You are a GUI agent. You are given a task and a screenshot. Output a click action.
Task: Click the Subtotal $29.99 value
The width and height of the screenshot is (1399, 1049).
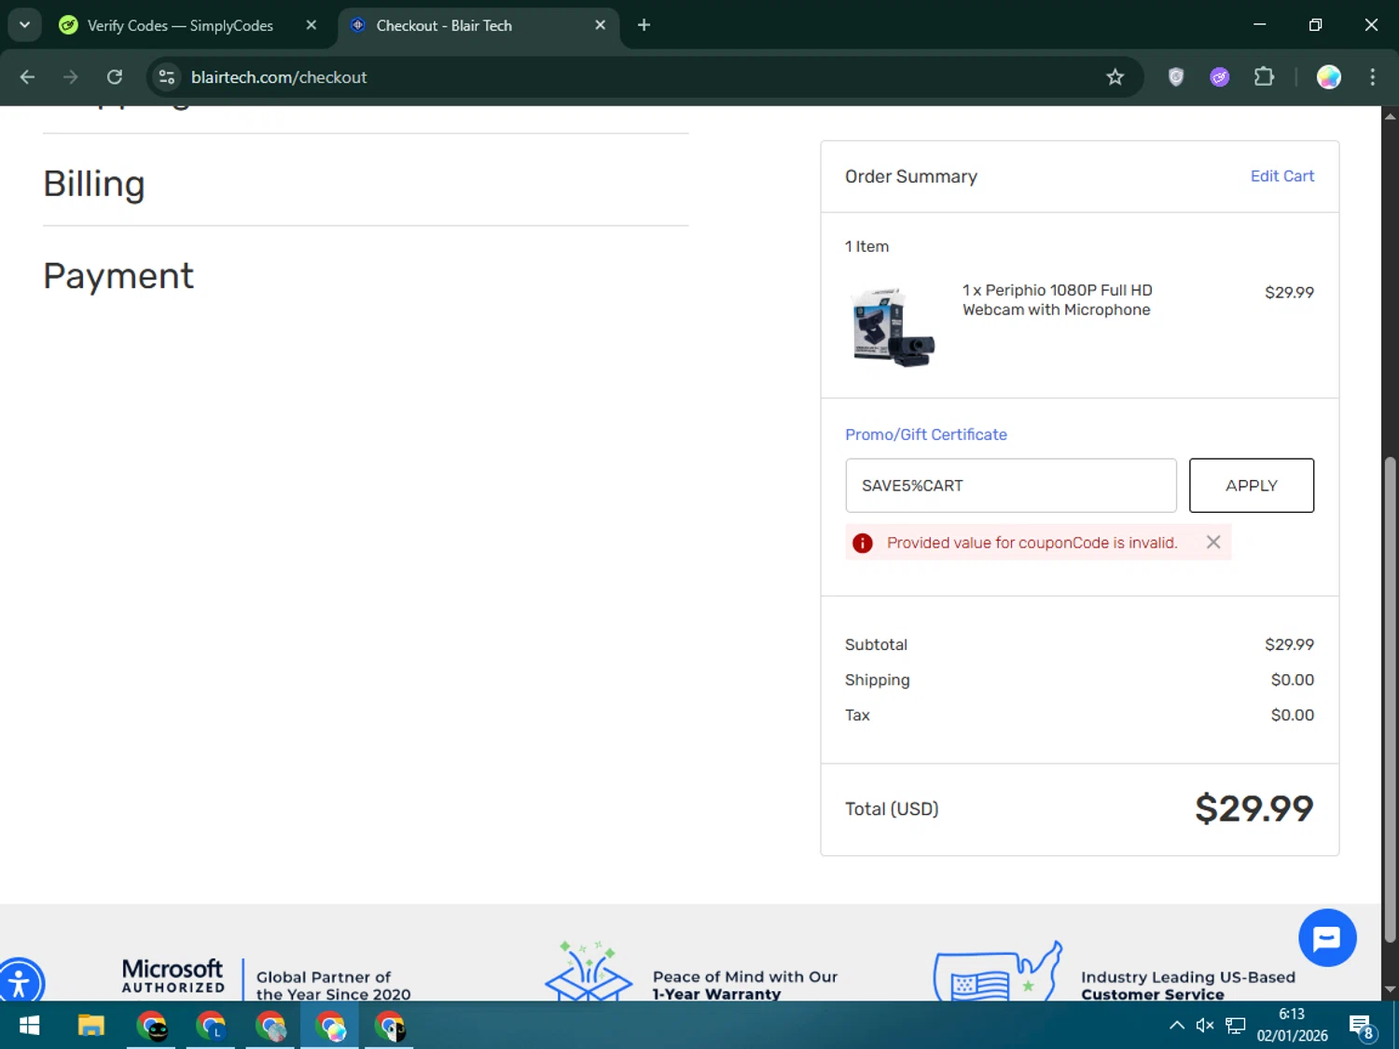pos(1289,645)
